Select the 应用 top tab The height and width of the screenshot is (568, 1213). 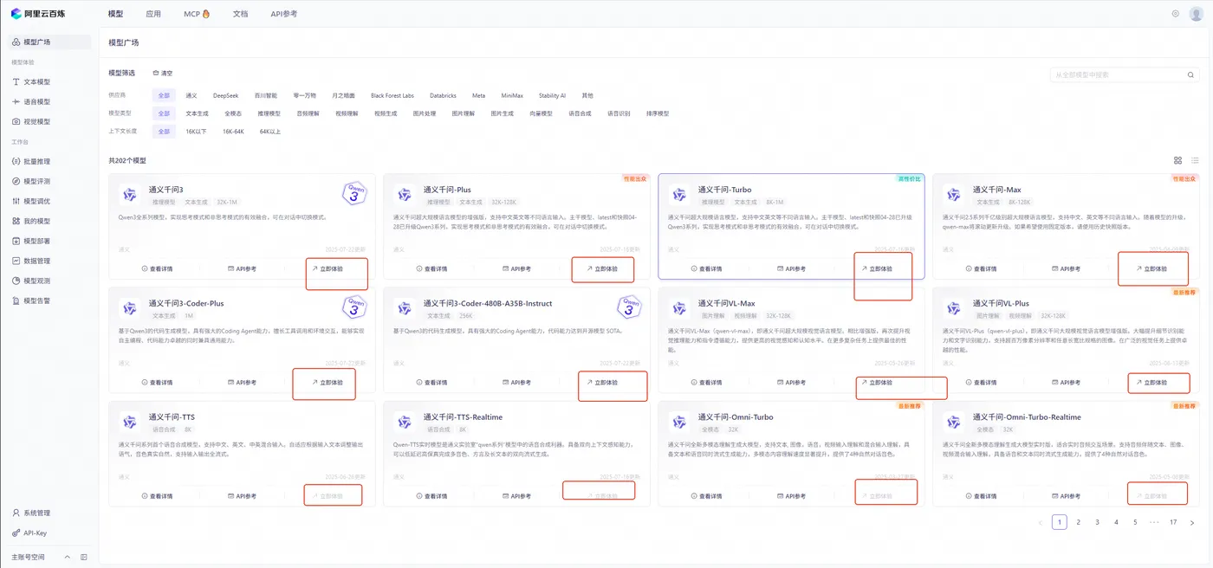tap(153, 14)
